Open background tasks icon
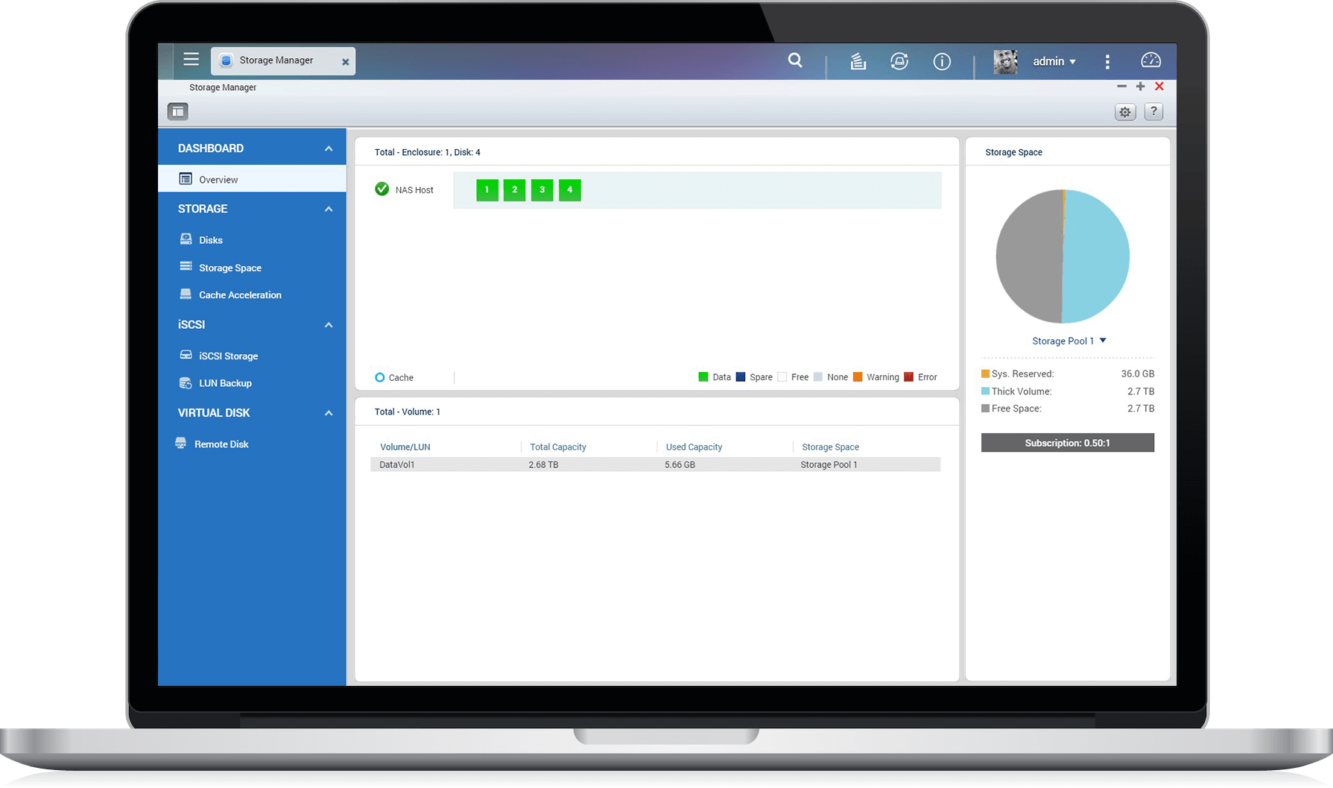The height and width of the screenshot is (788, 1333). click(x=858, y=61)
